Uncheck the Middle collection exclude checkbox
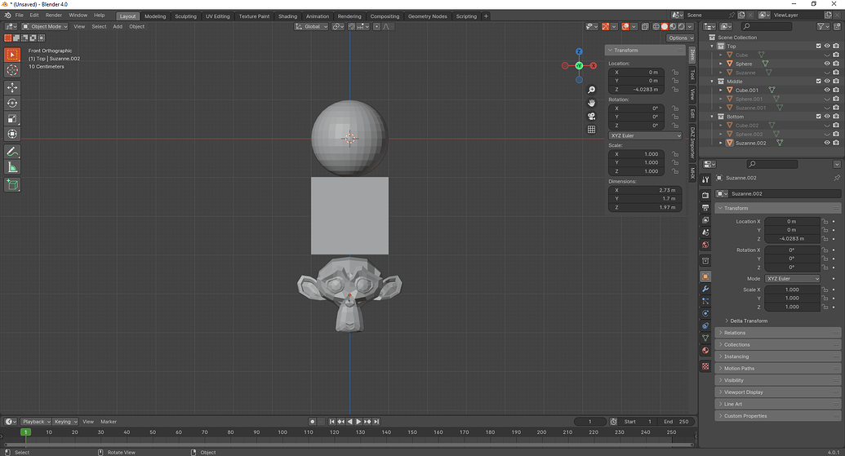Screen dimensions: 845x456 click(819, 82)
